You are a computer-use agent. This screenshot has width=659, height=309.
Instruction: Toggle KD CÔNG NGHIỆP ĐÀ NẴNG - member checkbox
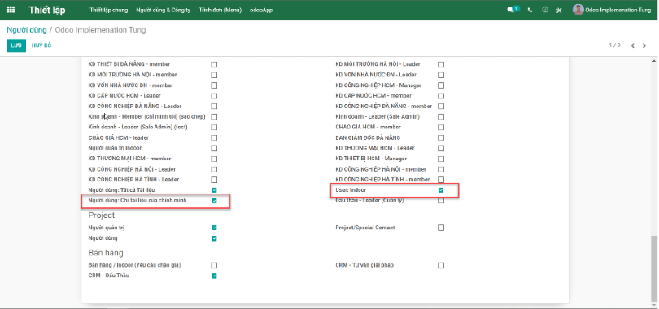(x=441, y=107)
